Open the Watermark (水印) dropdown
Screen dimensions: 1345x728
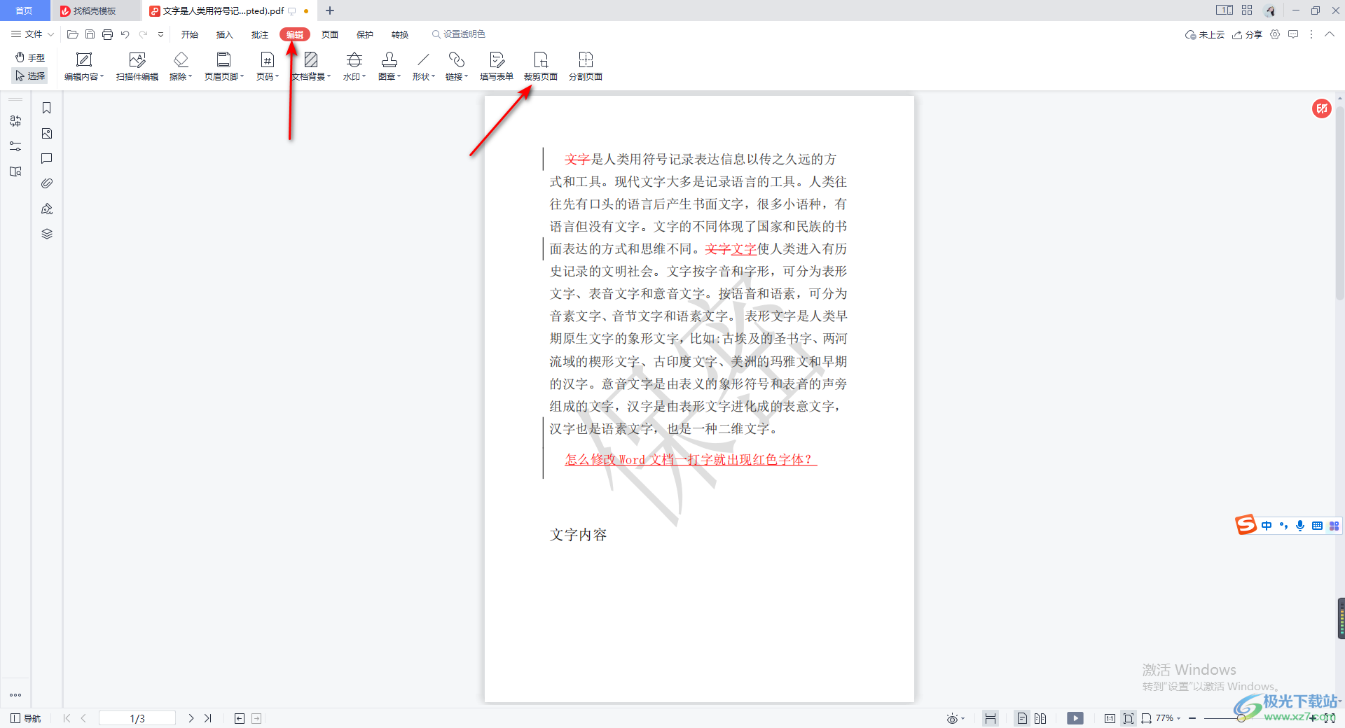354,67
